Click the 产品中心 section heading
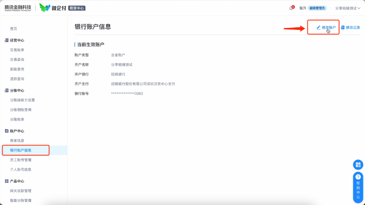This screenshot has width=365, height=205. 17,181
